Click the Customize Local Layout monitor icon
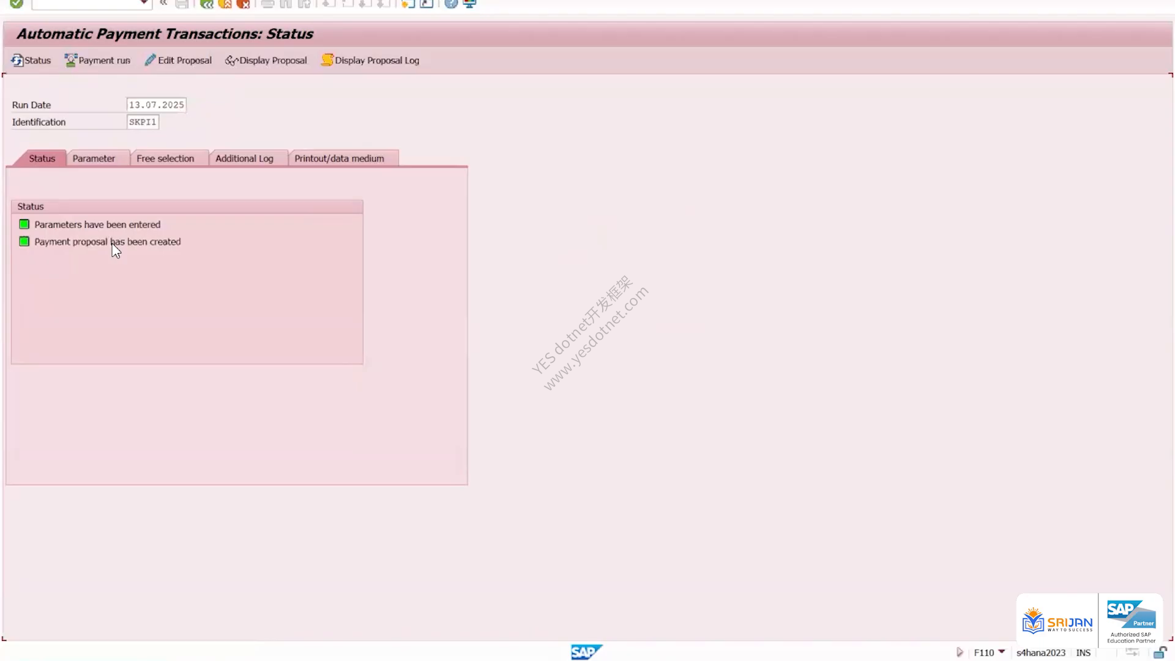The image size is (1175, 661). pos(469,4)
